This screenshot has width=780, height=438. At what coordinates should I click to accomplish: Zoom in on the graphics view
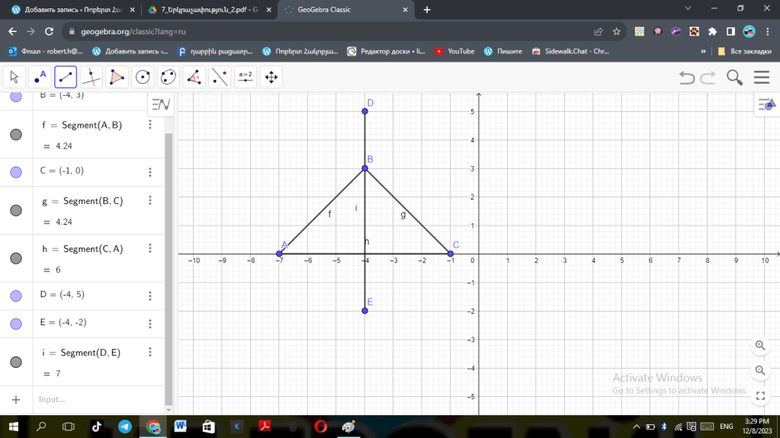point(759,346)
